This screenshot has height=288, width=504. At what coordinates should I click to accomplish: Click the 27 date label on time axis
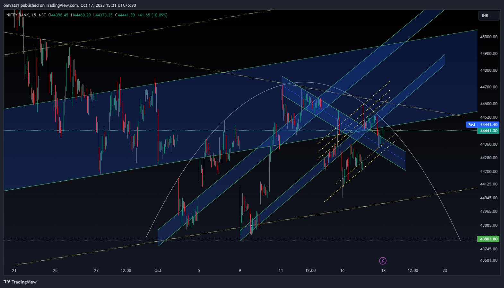click(x=96, y=271)
